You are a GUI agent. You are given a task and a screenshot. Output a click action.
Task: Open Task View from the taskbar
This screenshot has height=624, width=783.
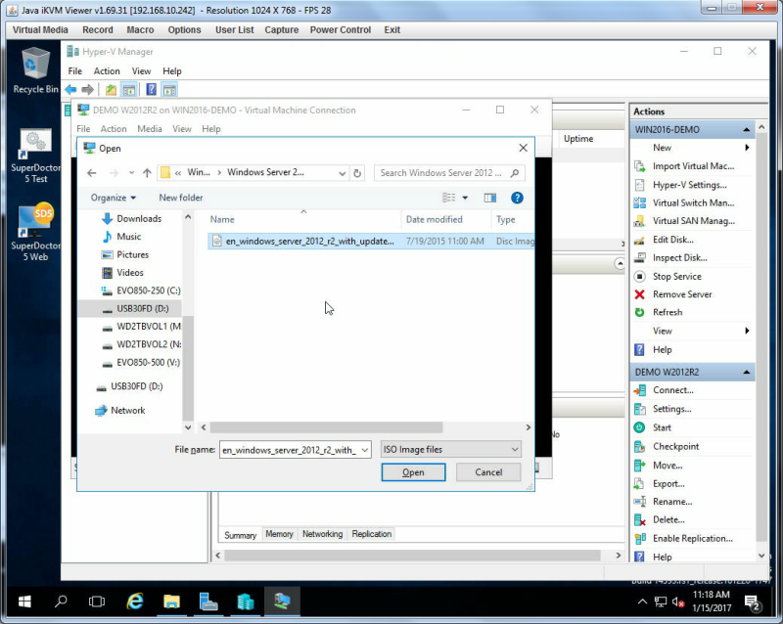tap(96, 602)
